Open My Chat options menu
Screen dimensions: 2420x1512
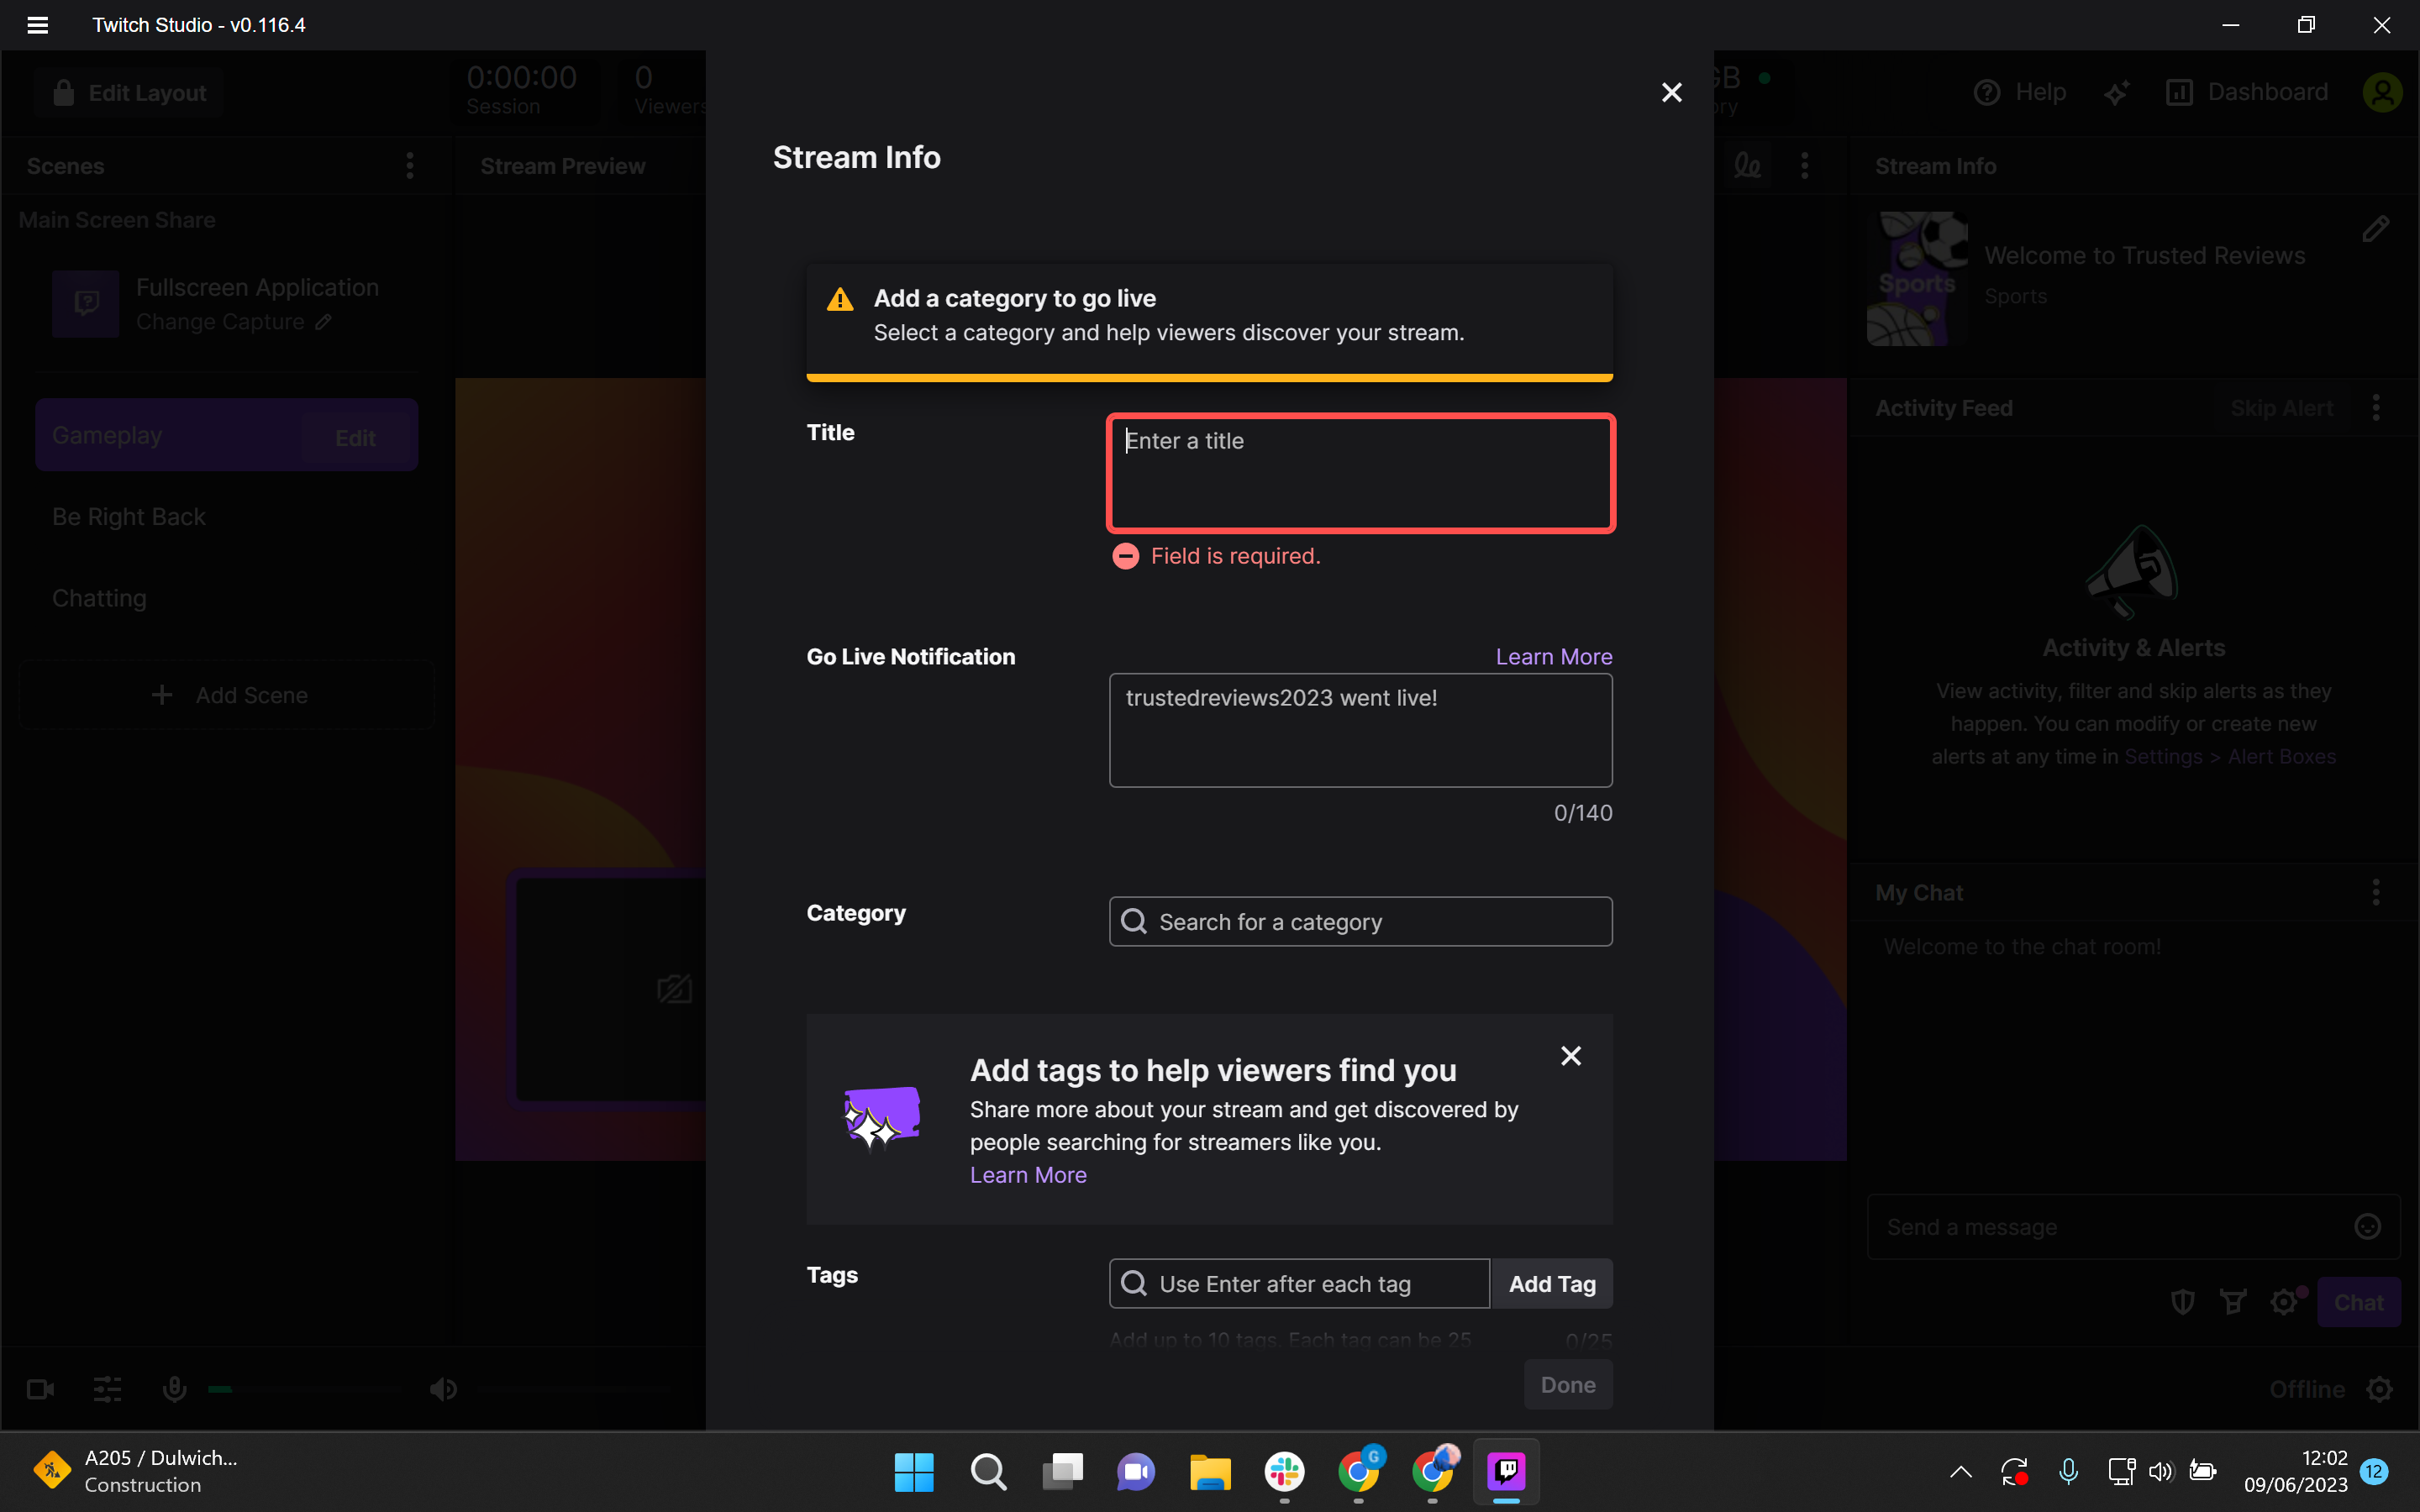coord(2376,892)
